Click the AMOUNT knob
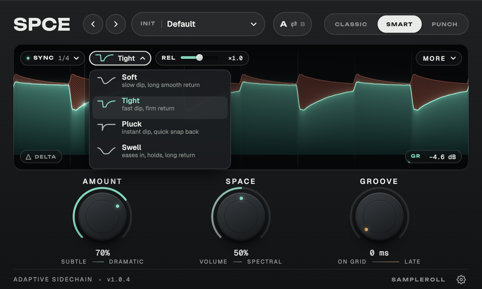The height and width of the screenshot is (289, 482). point(102,217)
